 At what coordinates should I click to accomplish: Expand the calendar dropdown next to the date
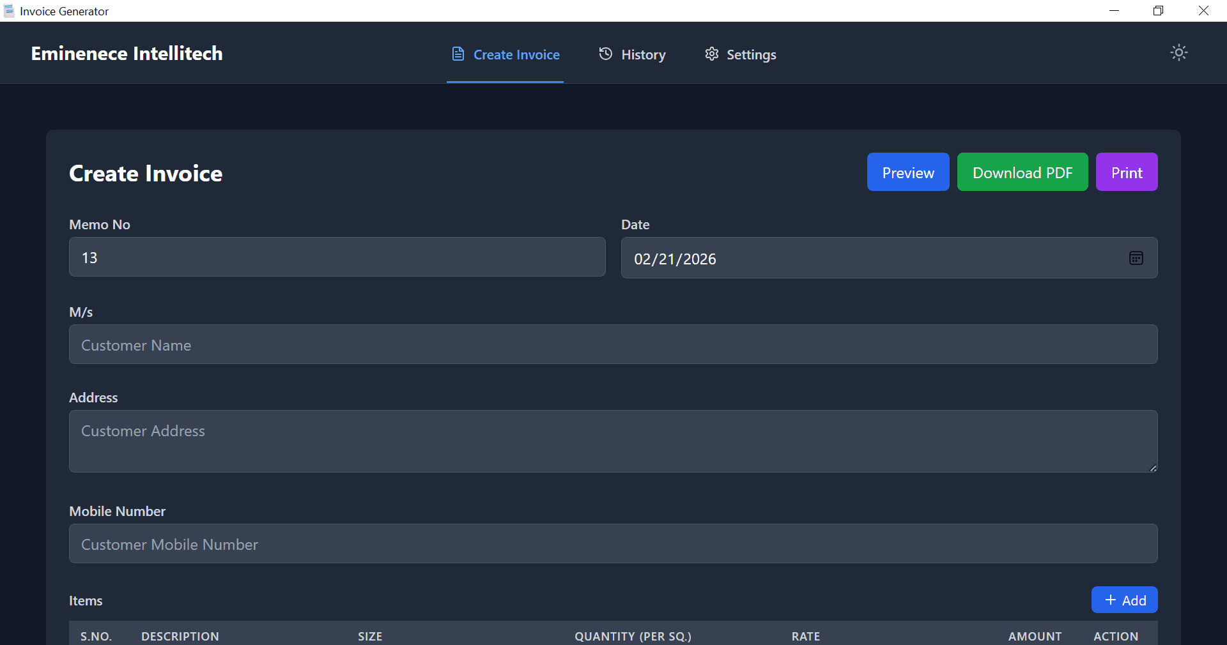[1136, 258]
